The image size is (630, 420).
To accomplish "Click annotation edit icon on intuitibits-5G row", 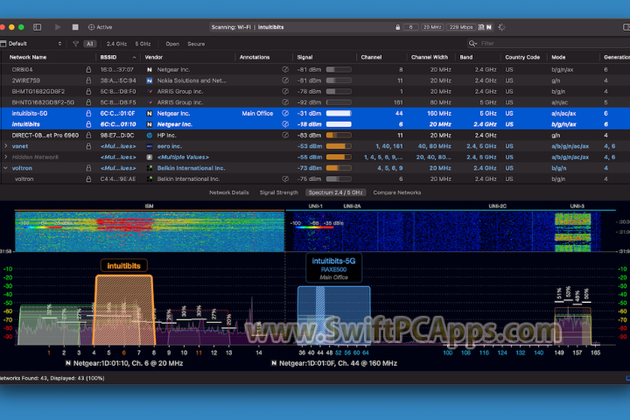I will [x=285, y=114].
